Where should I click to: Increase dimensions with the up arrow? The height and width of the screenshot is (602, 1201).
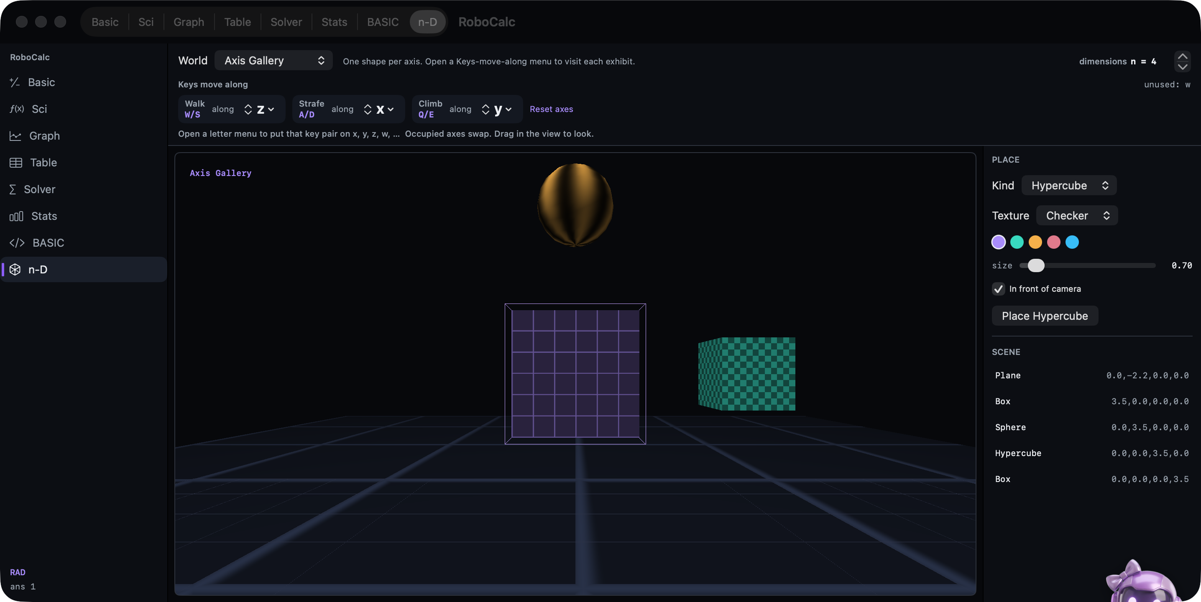[x=1182, y=56]
